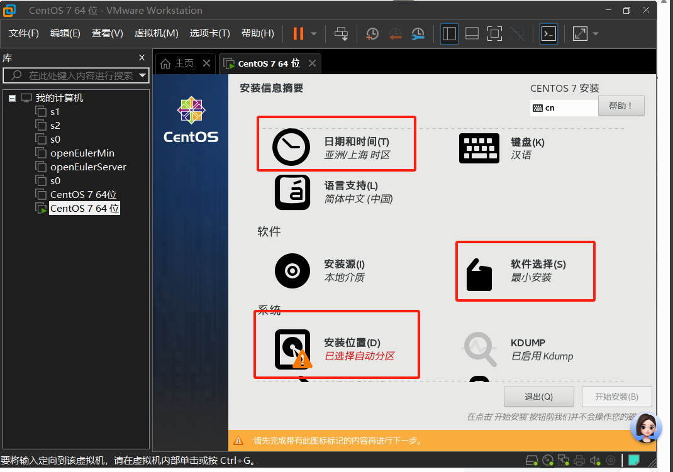
Task: Open 日期和时间(T) settings clock icon
Action: point(291,147)
